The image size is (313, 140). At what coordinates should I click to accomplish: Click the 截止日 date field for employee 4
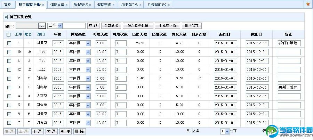[x=257, y=96]
